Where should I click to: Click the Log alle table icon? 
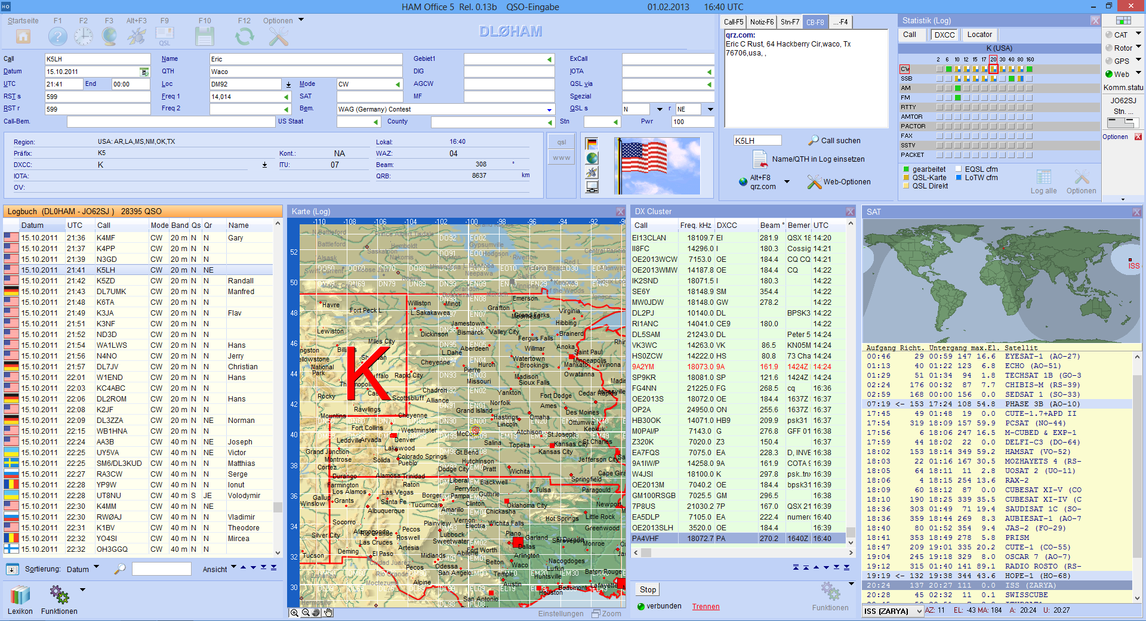click(x=1044, y=177)
